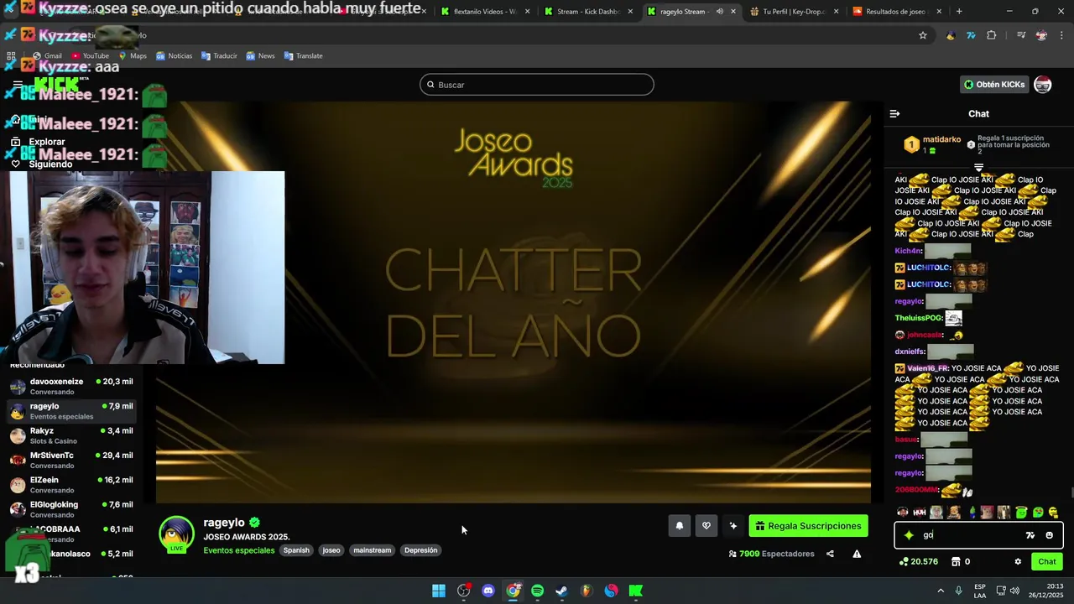Open ElGlogloking channel in sidebar
This screenshot has width=1074, height=604.
(x=71, y=509)
